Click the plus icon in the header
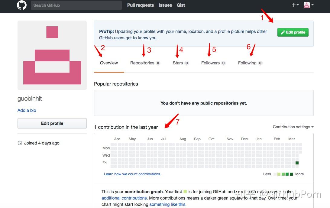 click(293, 5)
